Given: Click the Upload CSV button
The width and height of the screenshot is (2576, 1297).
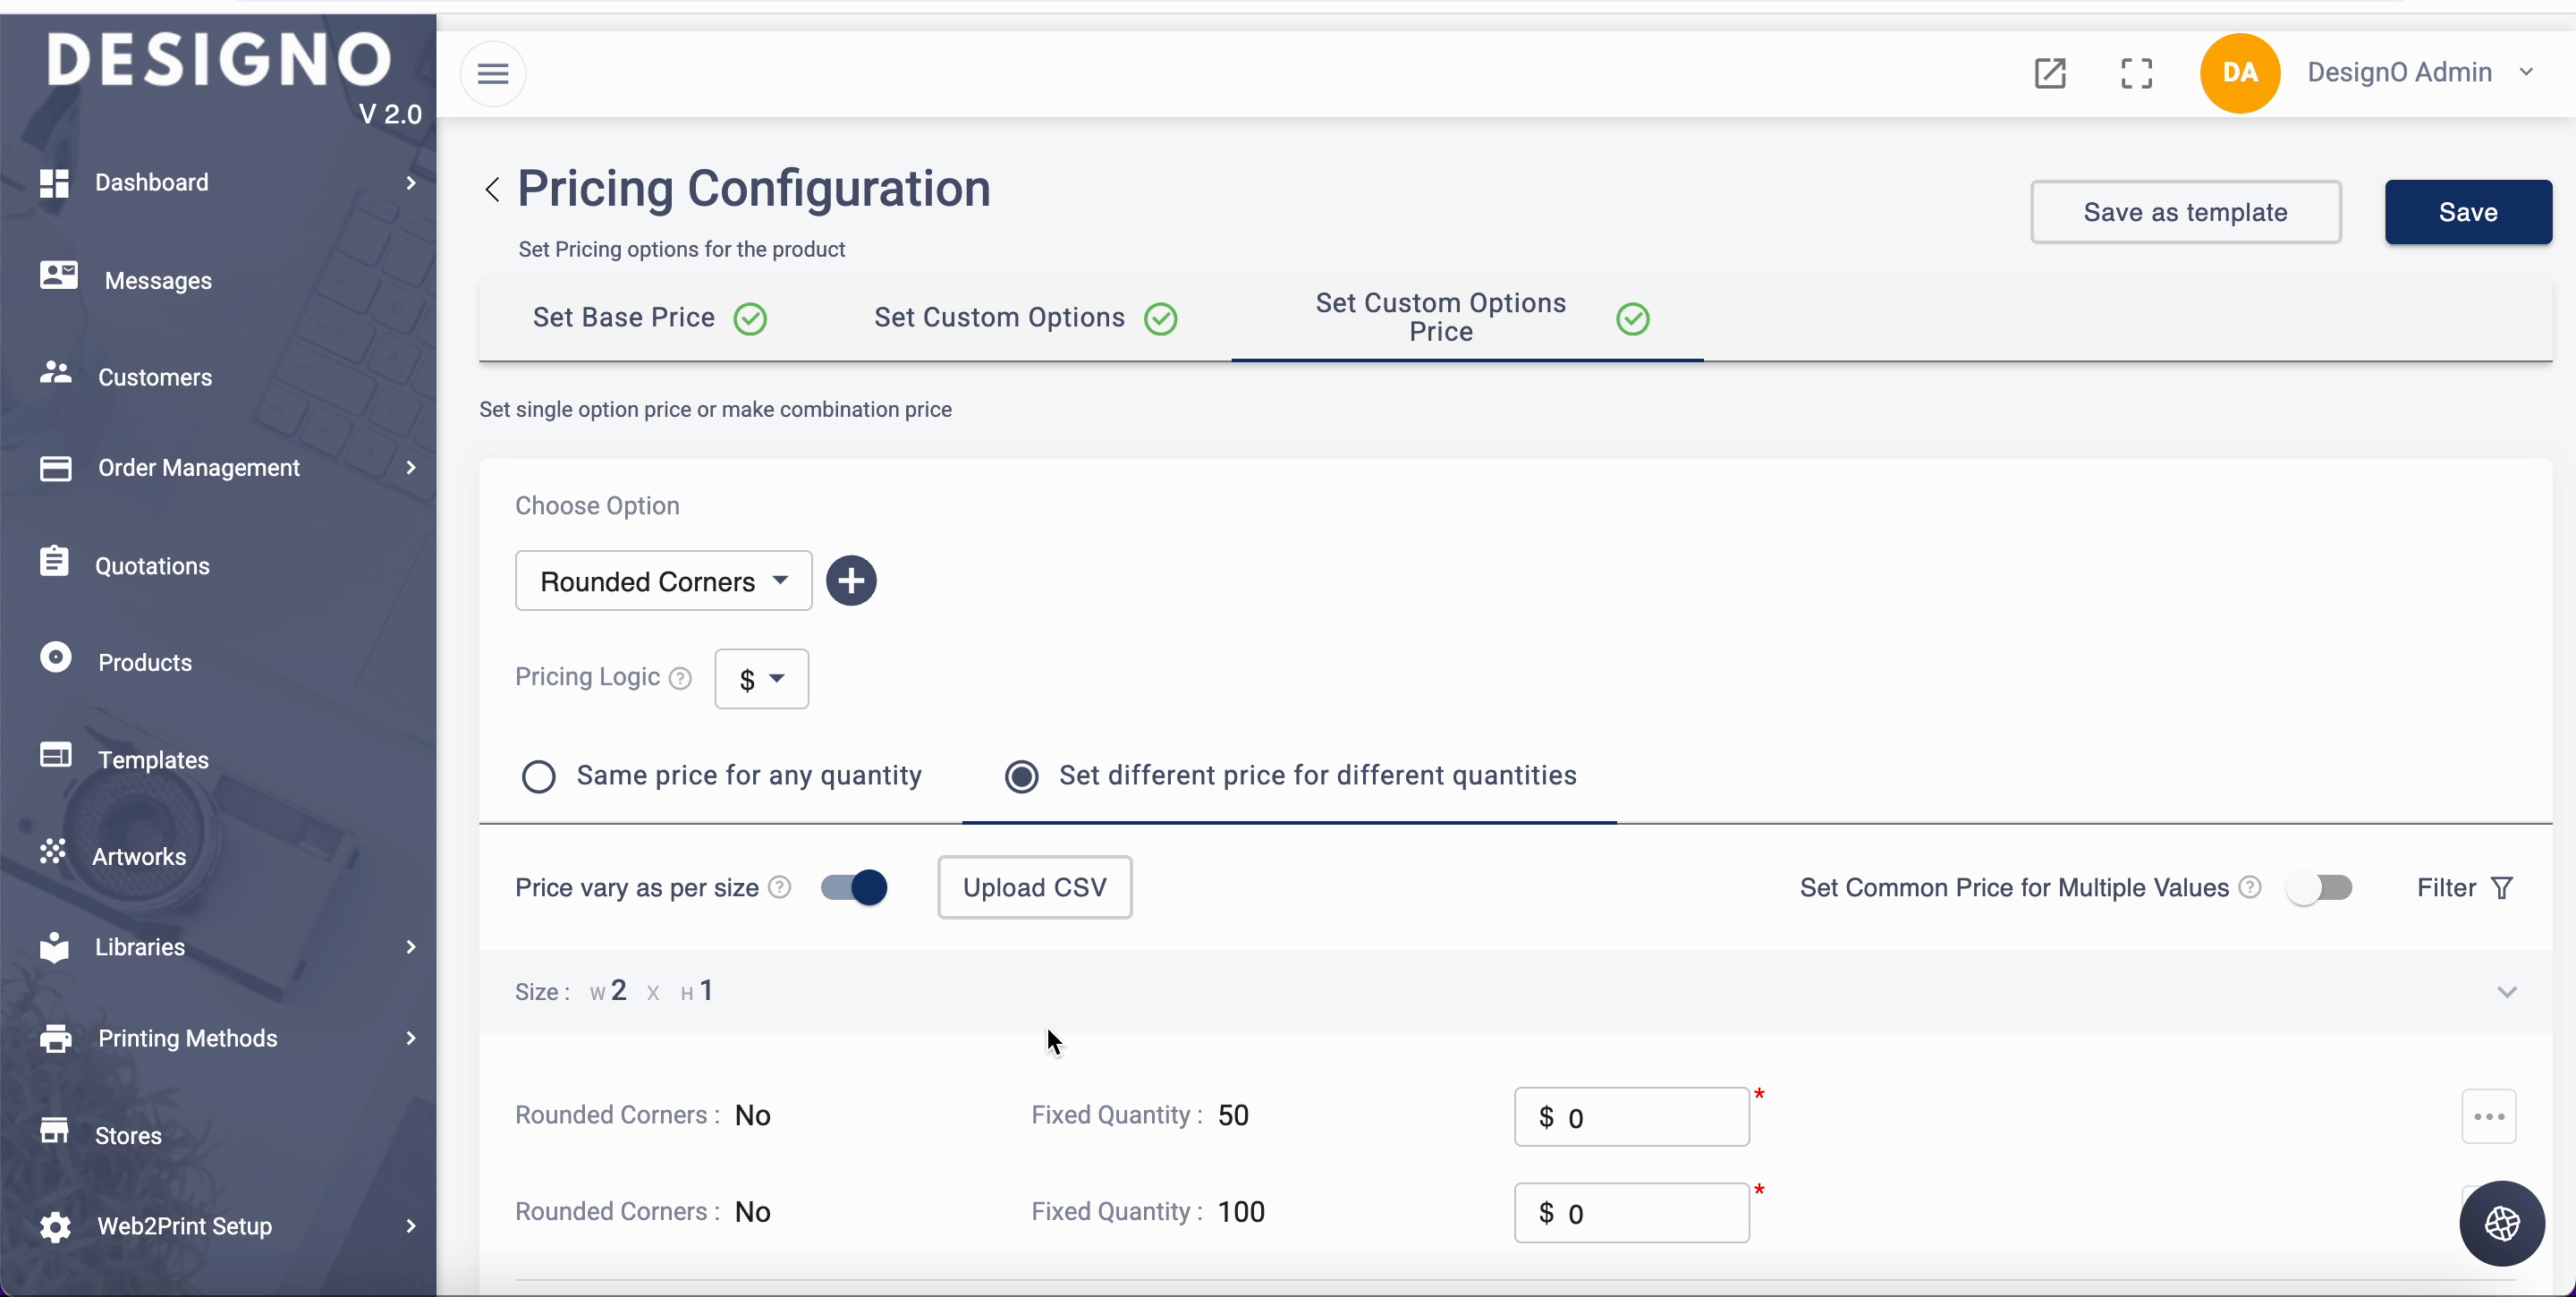Looking at the screenshot, I should 1034,888.
